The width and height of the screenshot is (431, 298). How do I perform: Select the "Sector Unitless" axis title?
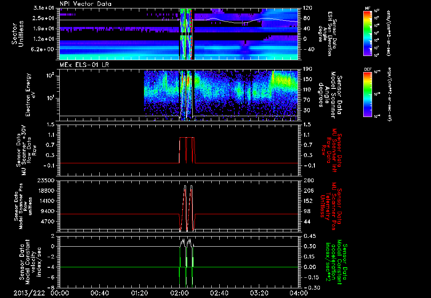tap(18, 34)
